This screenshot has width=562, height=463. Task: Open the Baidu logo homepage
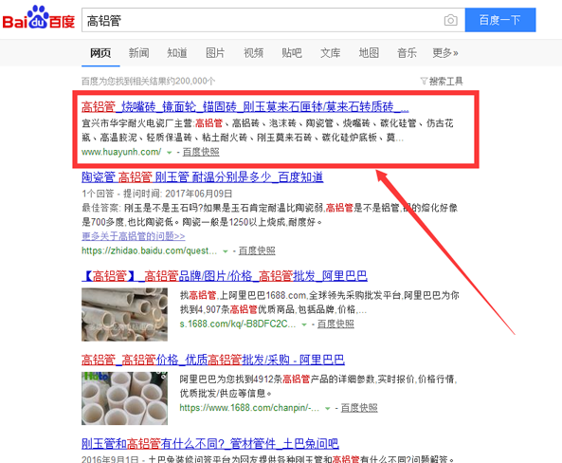click(x=39, y=18)
